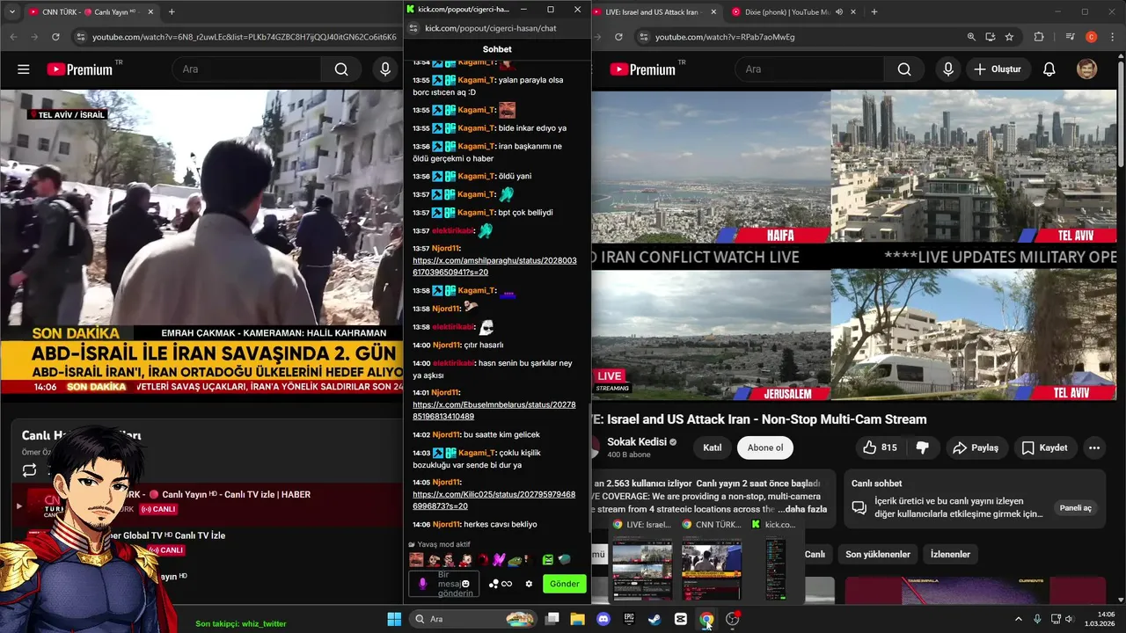Open the Sokak Kedisi channel link
Image resolution: width=1126 pixels, height=633 pixels.
(637, 441)
